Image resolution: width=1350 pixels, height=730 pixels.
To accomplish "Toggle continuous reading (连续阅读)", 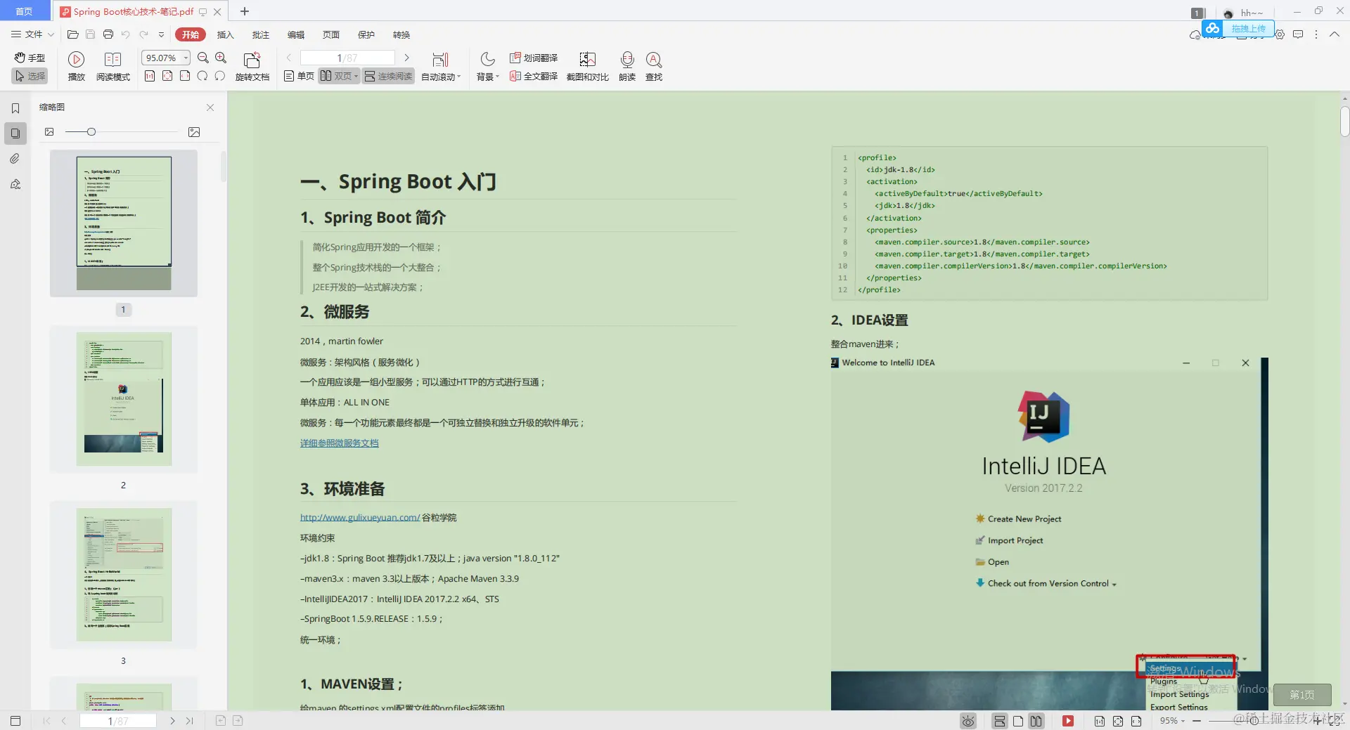I will coord(388,76).
